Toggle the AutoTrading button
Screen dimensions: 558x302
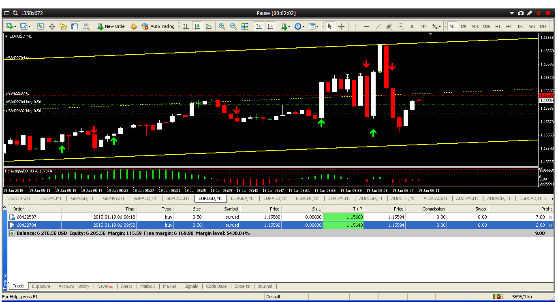point(158,26)
